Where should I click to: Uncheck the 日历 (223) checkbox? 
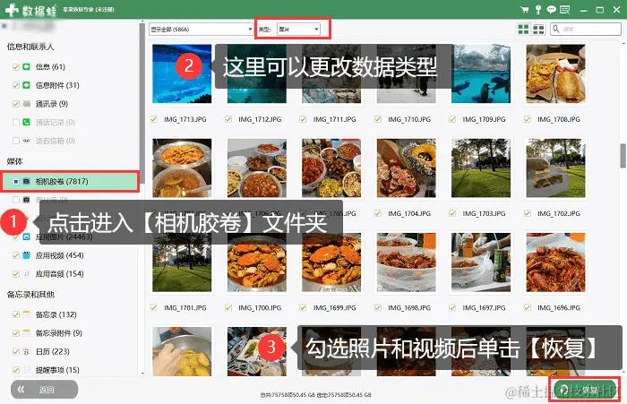(16, 352)
